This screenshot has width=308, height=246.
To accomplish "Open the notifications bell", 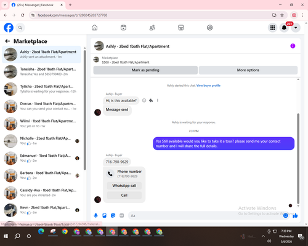I will (x=284, y=28).
